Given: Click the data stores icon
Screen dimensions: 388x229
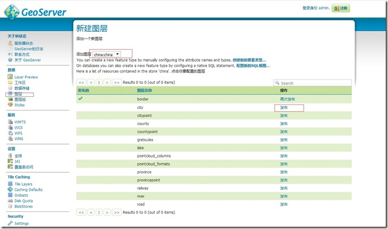Looking at the screenshot, I should click(10, 88).
